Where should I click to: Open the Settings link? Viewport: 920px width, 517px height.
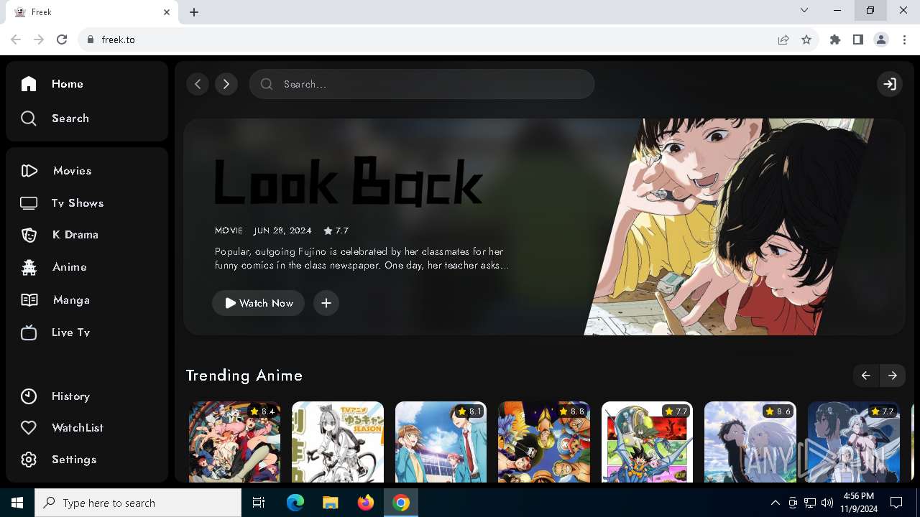point(74,460)
